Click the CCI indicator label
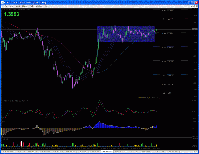Viewport: 199px width, 154px height. 5,122
